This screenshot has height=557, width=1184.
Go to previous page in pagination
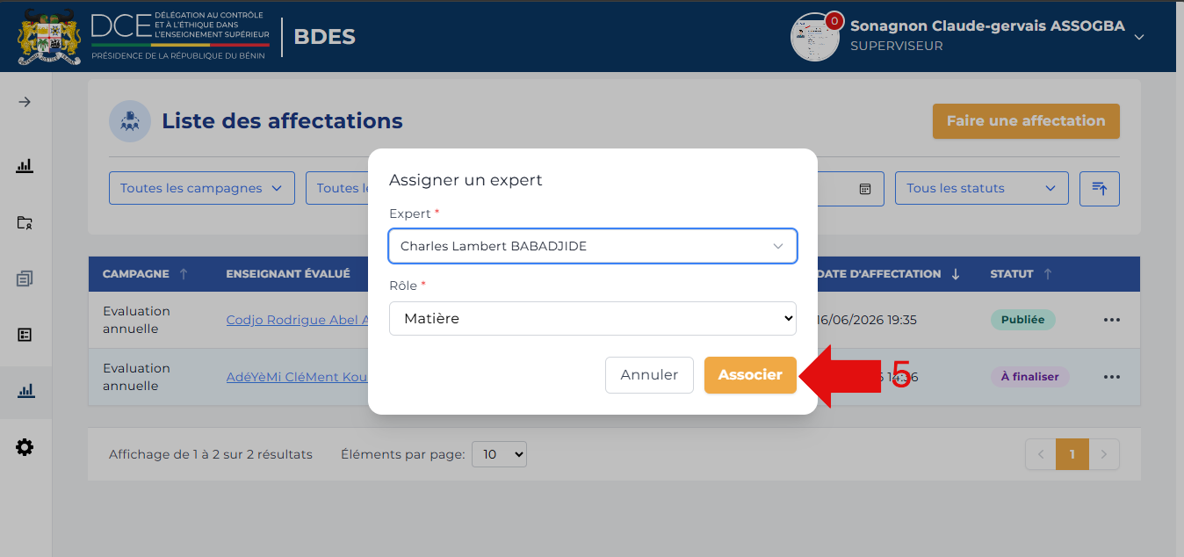1041,454
